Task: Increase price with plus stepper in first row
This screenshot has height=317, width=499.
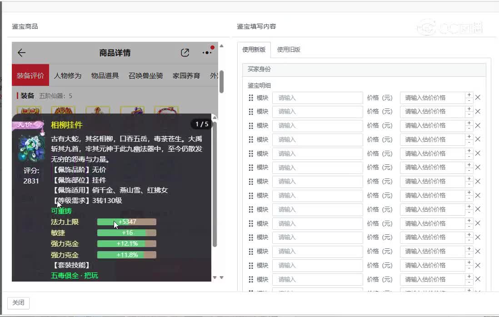Action: pos(469,95)
